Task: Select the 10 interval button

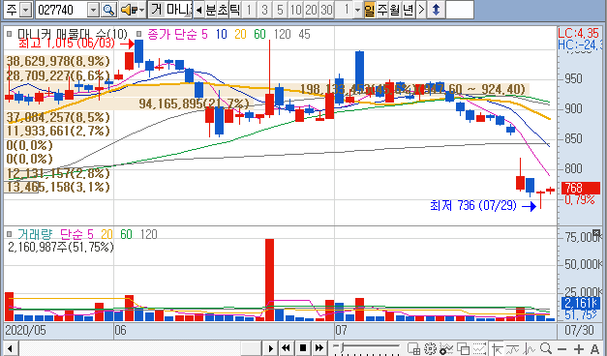Action: 296,10
